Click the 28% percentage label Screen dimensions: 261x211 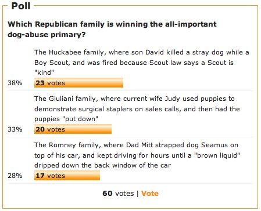click(15, 176)
